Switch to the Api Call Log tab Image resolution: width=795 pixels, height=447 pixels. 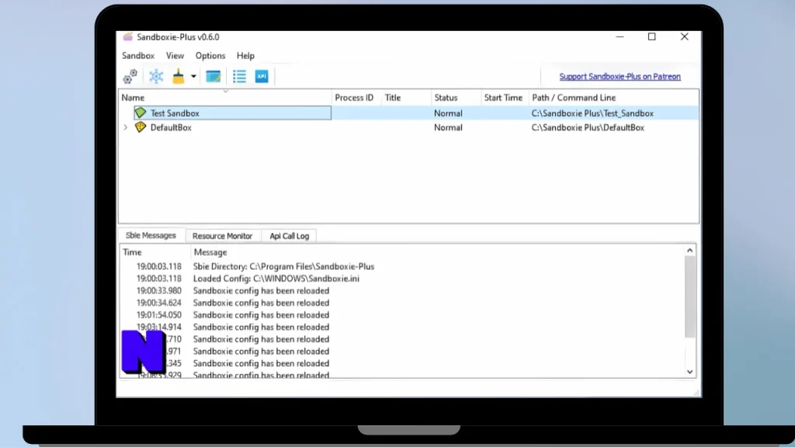coord(290,236)
